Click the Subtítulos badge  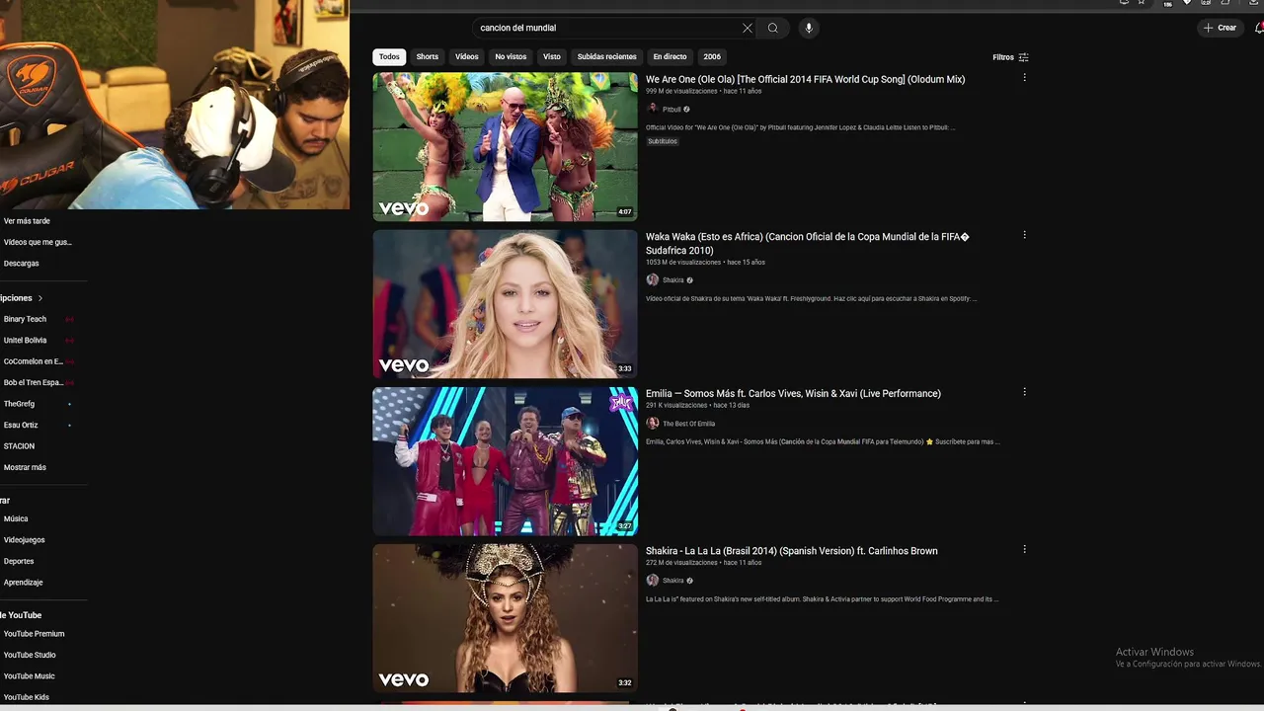(663, 141)
